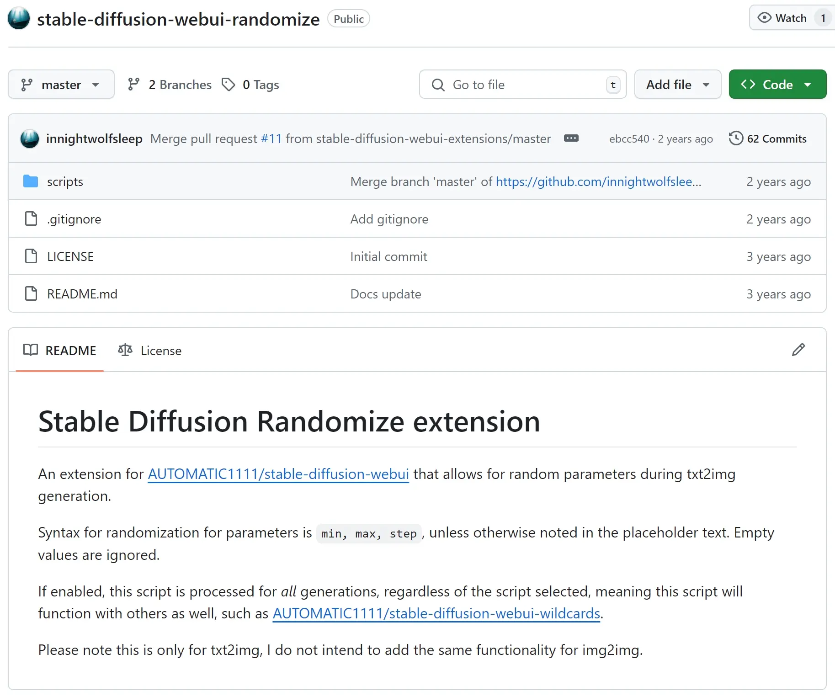The width and height of the screenshot is (835, 697).
Task: Click the repository owner avatar beside the title
Action: [x=19, y=18]
